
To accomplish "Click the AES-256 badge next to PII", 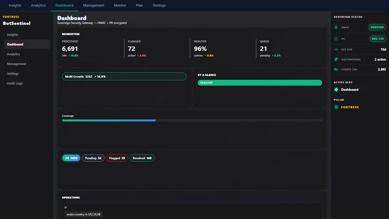I will 378,39.
